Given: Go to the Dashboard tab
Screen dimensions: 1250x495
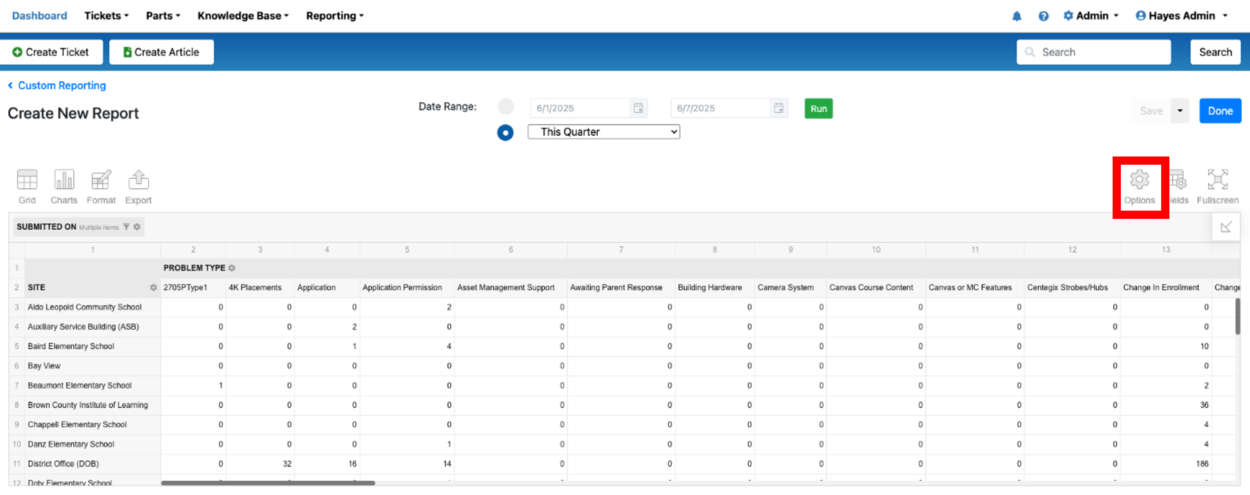Looking at the screenshot, I should [x=39, y=16].
